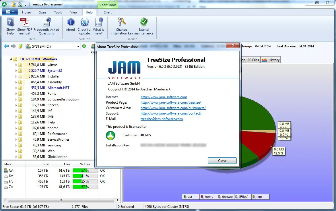Navigate back with the blue left arrow
The image size is (336, 211).
[x=6, y=46]
